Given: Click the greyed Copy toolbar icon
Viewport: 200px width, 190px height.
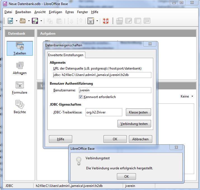Looking at the screenshot, I should pyautogui.click(x=50, y=21).
